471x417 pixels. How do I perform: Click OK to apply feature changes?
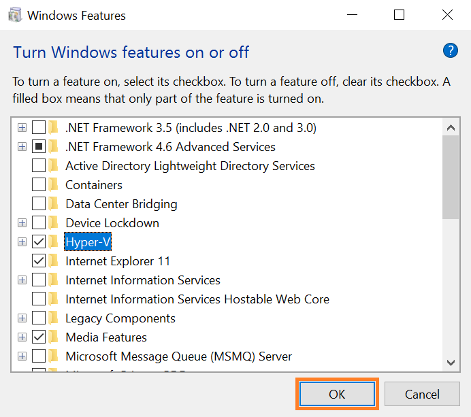pyautogui.click(x=337, y=394)
